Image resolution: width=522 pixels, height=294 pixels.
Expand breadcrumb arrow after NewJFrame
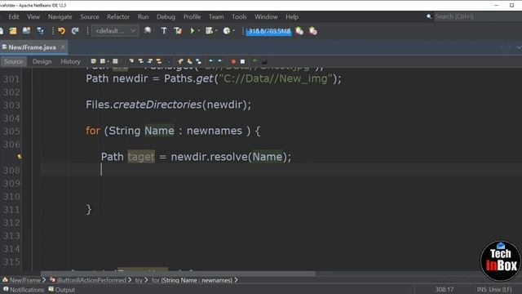pos(44,280)
